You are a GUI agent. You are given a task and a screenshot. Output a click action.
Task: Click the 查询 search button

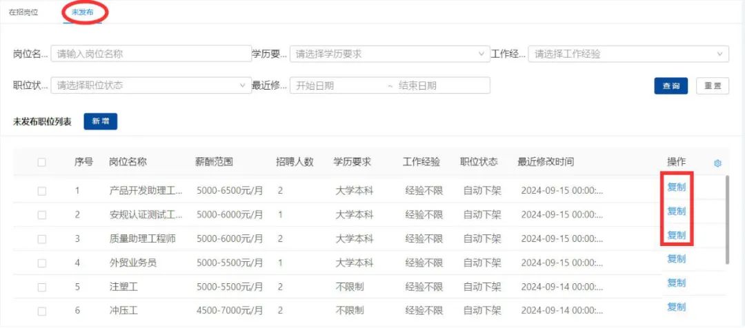pos(670,86)
